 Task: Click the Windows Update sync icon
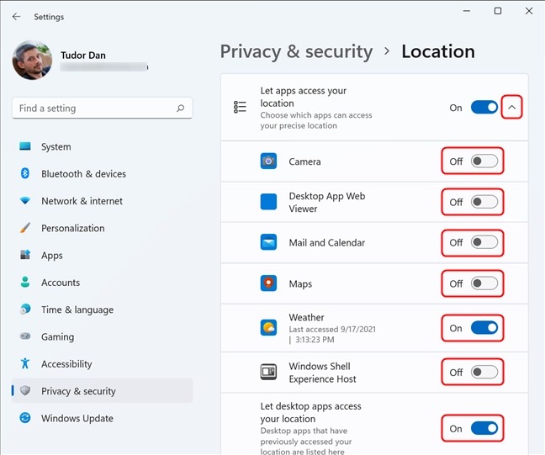click(25, 417)
